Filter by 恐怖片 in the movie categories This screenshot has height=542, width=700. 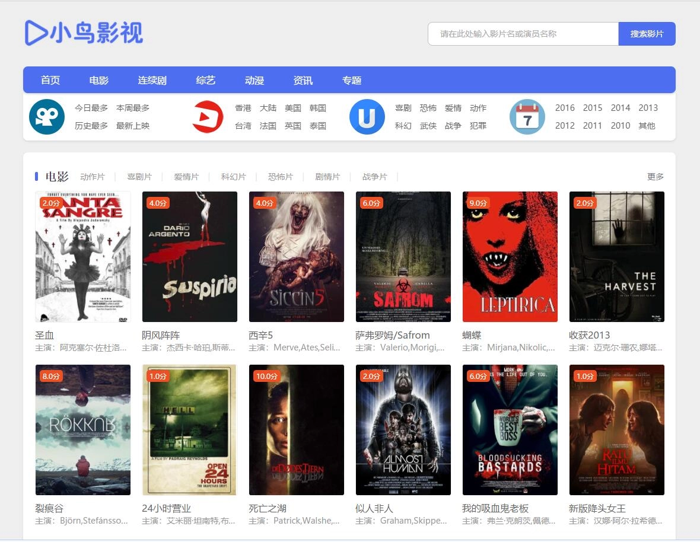point(281,177)
